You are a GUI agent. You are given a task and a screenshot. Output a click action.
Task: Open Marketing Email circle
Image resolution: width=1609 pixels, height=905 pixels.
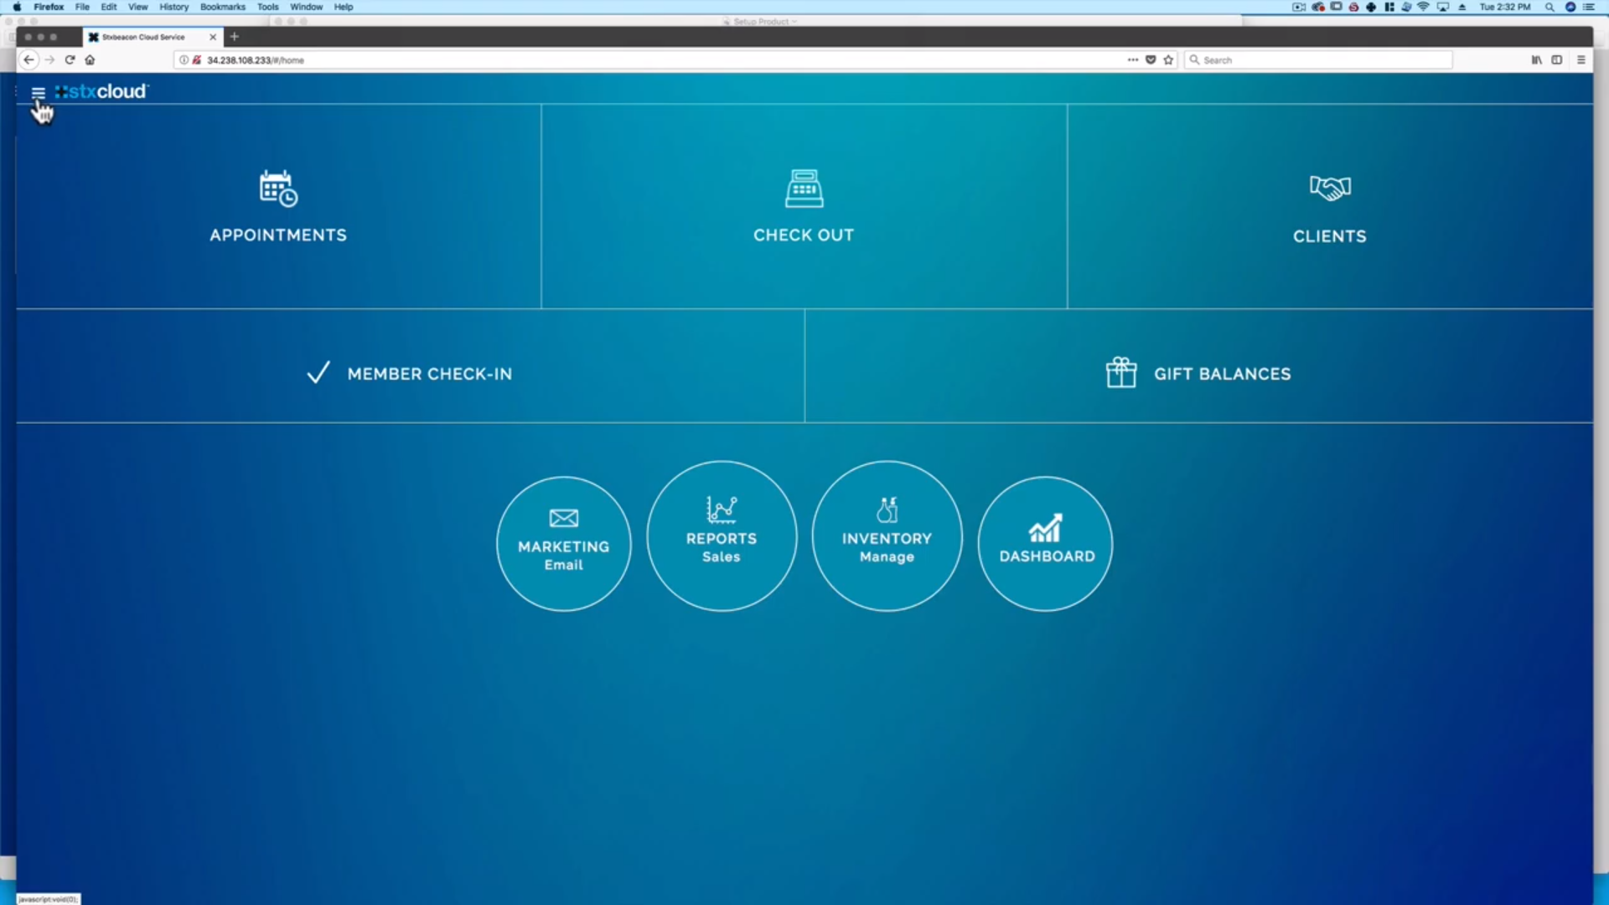(x=563, y=544)
